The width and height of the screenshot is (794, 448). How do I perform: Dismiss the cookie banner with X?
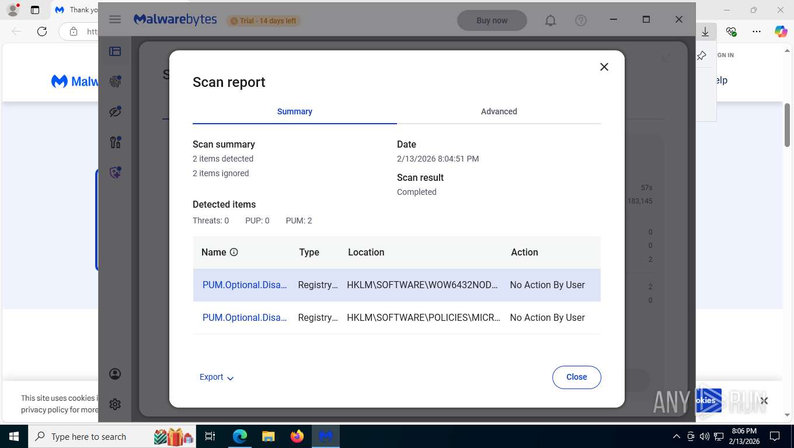coord(764,401)
